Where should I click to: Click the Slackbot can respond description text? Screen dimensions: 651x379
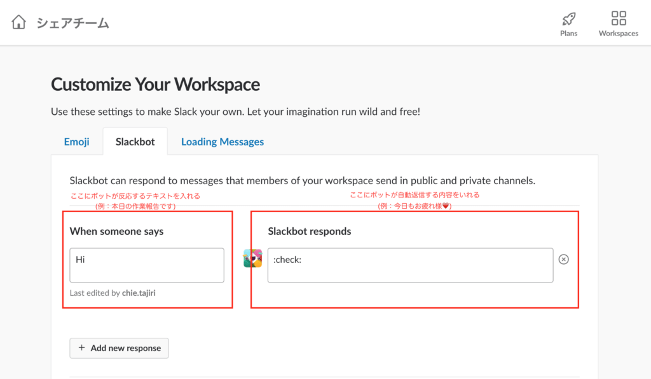[x=302, y=180]
